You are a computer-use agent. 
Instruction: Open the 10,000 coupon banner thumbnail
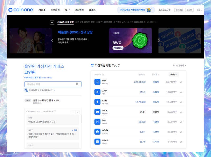coord(180,41)
